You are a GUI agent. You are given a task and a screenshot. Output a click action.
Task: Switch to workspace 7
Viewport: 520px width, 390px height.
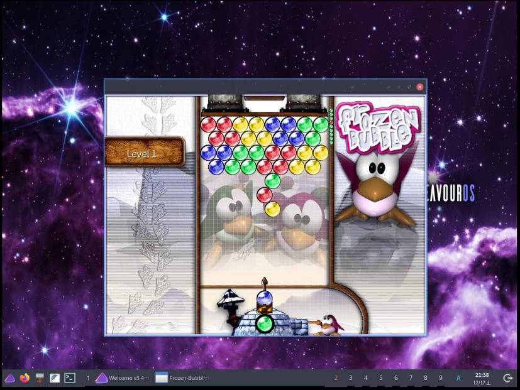pos(411,377)
